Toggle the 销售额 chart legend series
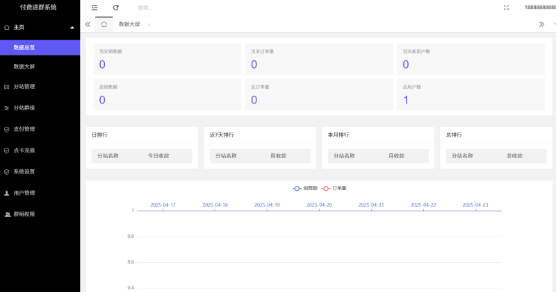 point(304,188)
